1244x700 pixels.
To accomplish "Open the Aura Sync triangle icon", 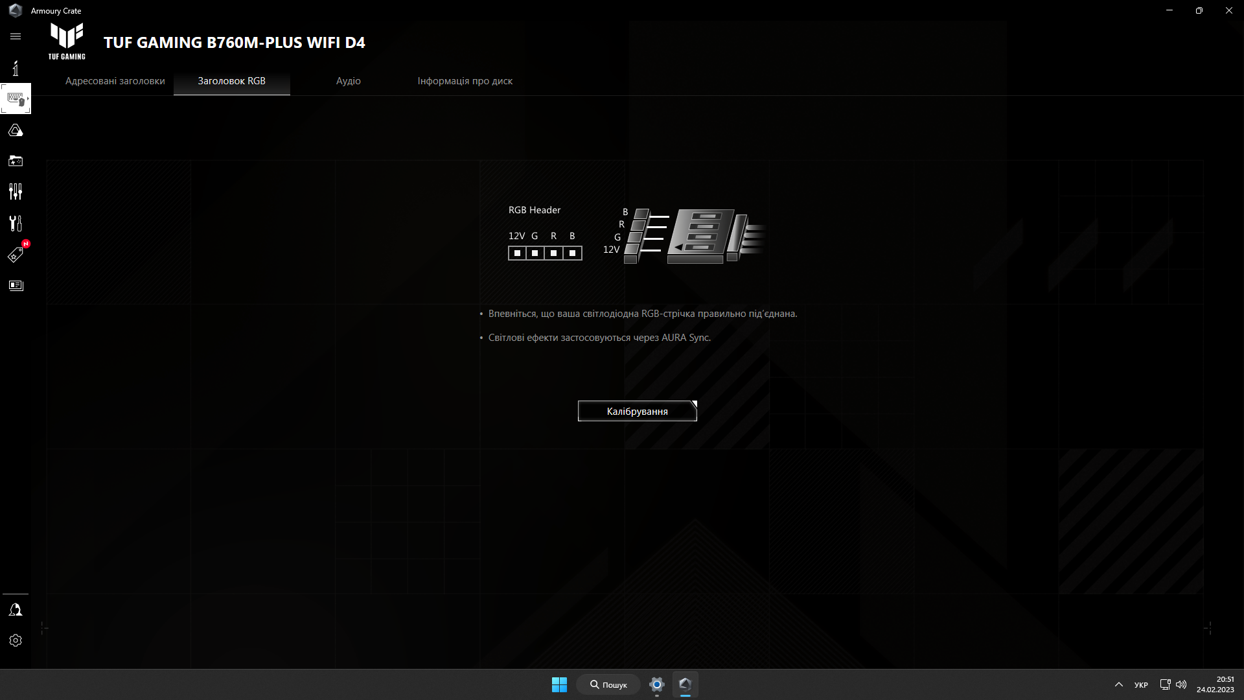I will 16,130.
